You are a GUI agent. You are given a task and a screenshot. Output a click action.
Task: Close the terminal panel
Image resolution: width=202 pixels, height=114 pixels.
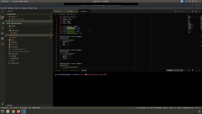click(x=199, y=70)
